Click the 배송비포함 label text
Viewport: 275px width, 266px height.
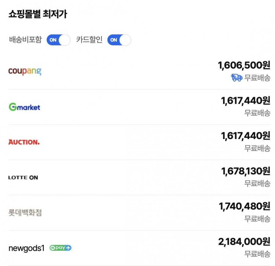(25, 40)
